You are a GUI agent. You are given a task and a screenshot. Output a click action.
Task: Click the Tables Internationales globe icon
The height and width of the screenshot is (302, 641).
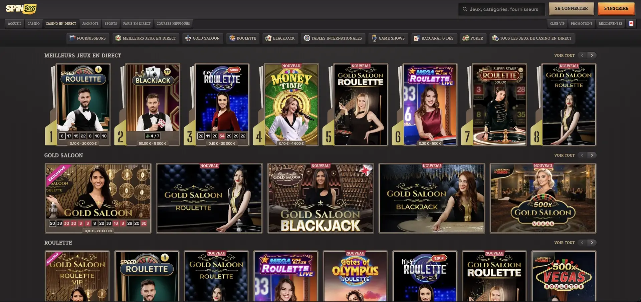(x=307, y=38)
